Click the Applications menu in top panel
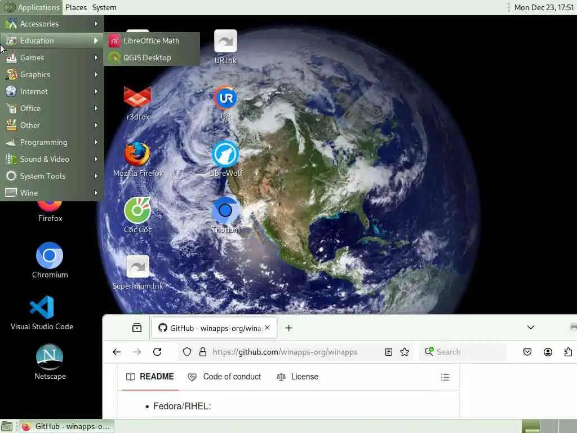This screenshot has width=577, height=433. (x=32, y=7)
